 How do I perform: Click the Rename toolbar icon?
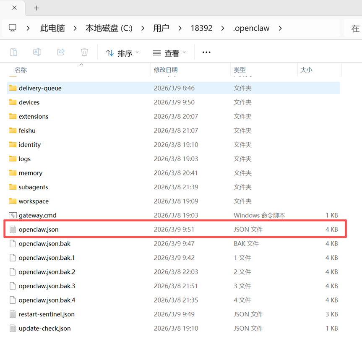37,52
